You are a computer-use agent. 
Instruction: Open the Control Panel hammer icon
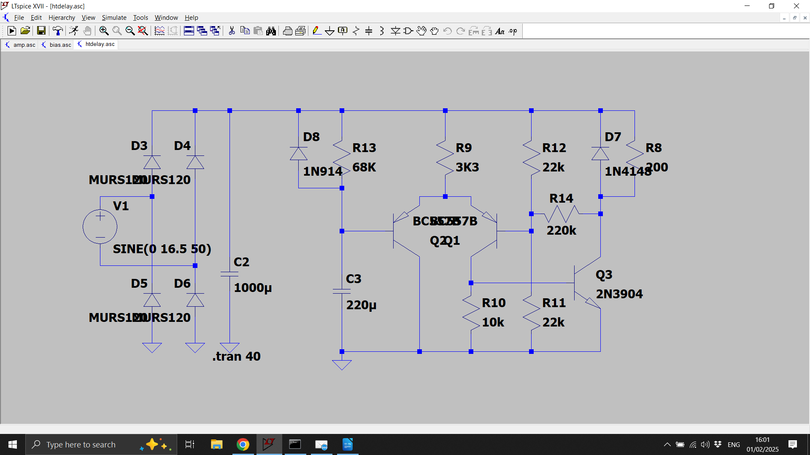[58, 31]
